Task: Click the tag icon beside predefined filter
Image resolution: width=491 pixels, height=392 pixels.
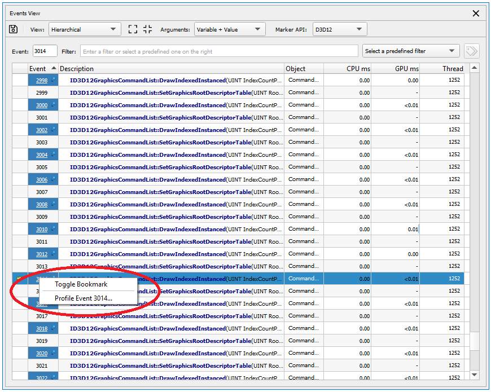Action: tap(471, 51)
